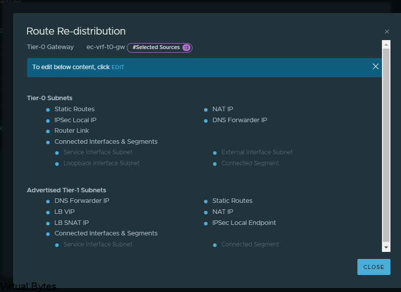Screen dimensions: 401x292
Task: Click the EDIT link in banner
Action: (118, 67)
